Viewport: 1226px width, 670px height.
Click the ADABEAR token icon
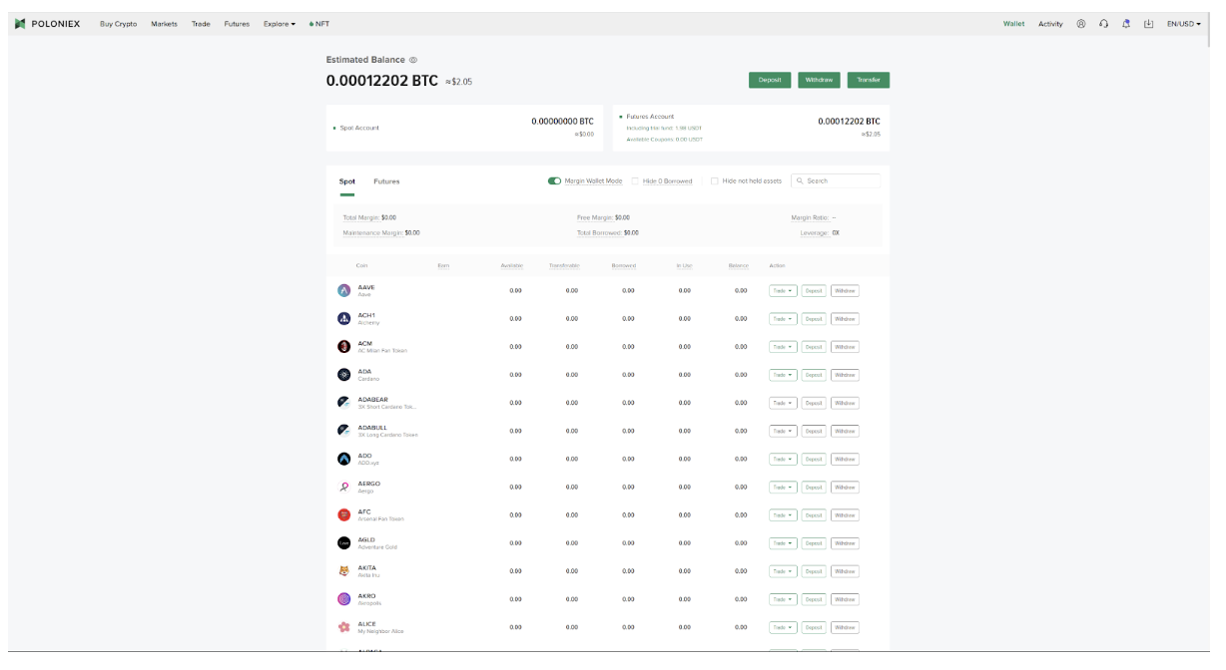point(344,403)
